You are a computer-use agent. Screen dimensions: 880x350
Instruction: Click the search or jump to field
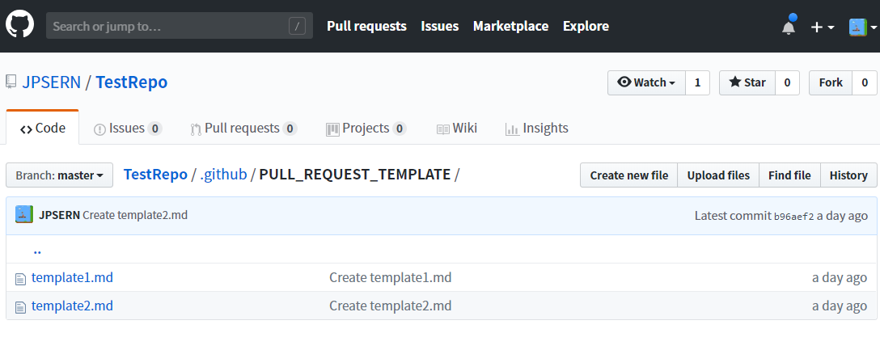(x=179, y=26)
